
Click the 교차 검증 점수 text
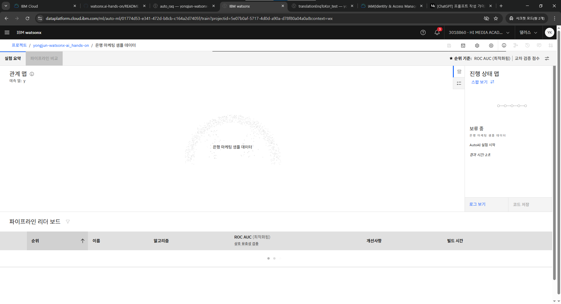click(527, 58)
